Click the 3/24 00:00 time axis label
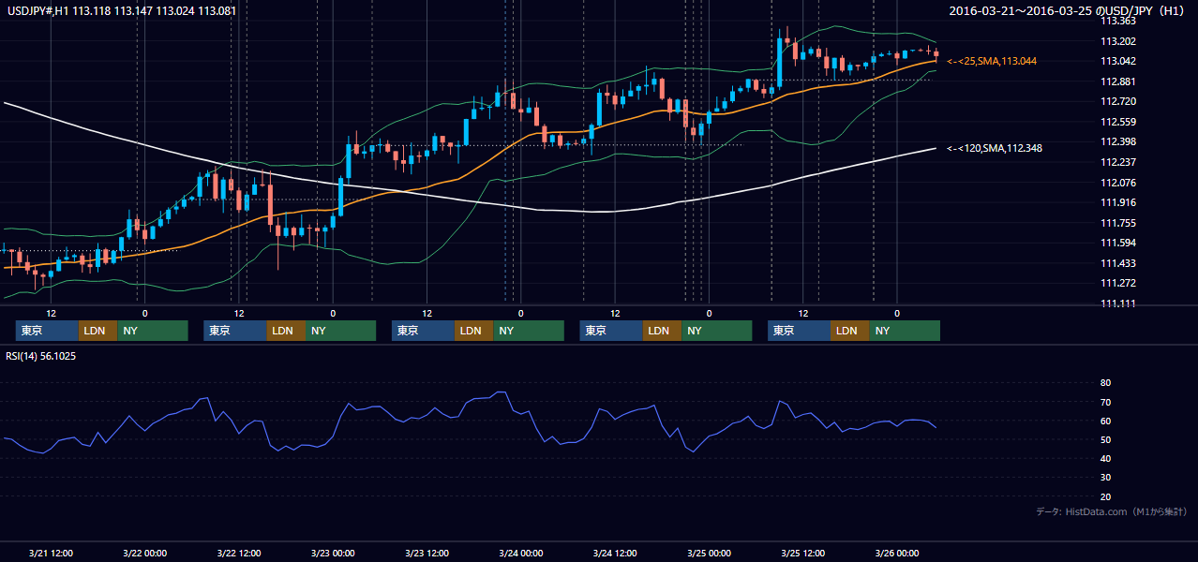 click(x=520, y=554)
